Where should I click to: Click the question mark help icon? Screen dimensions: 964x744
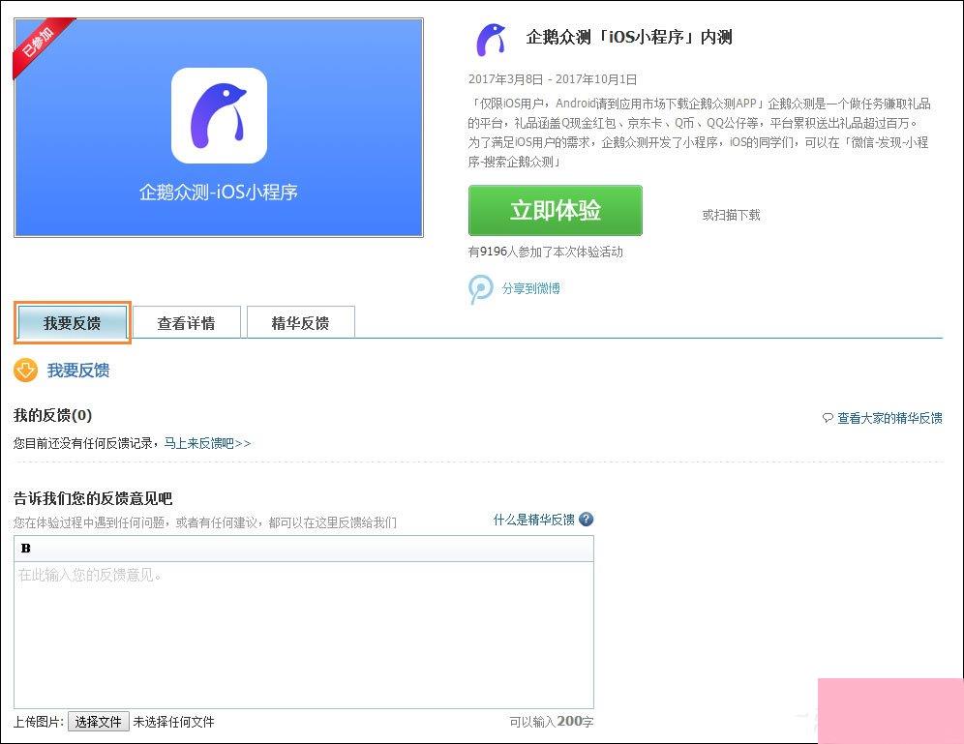tap(587, 520)
